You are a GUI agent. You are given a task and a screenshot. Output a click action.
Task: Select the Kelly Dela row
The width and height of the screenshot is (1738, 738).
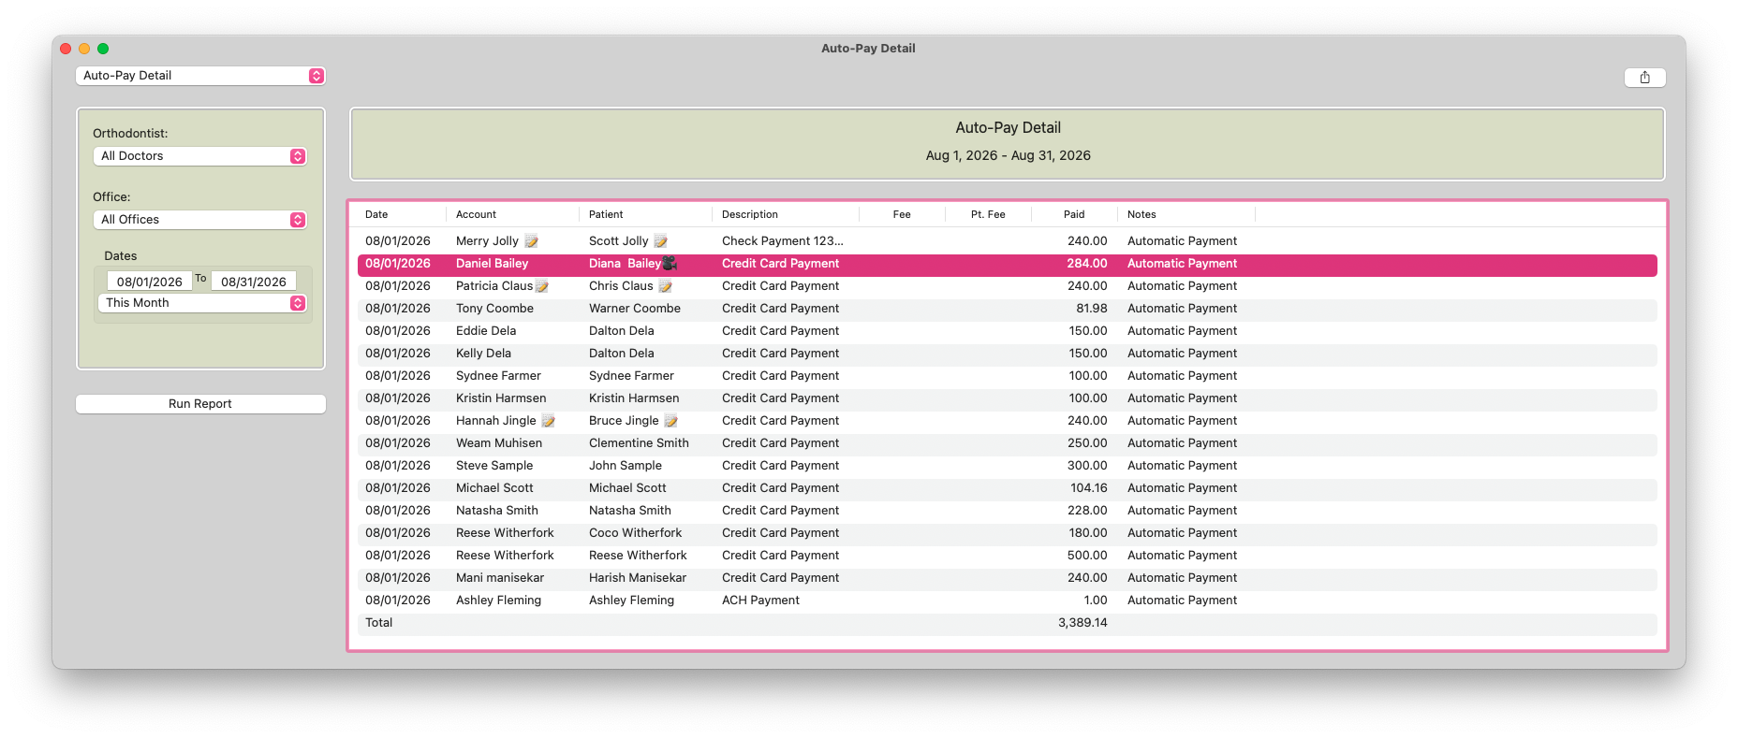click(1007, 354)
